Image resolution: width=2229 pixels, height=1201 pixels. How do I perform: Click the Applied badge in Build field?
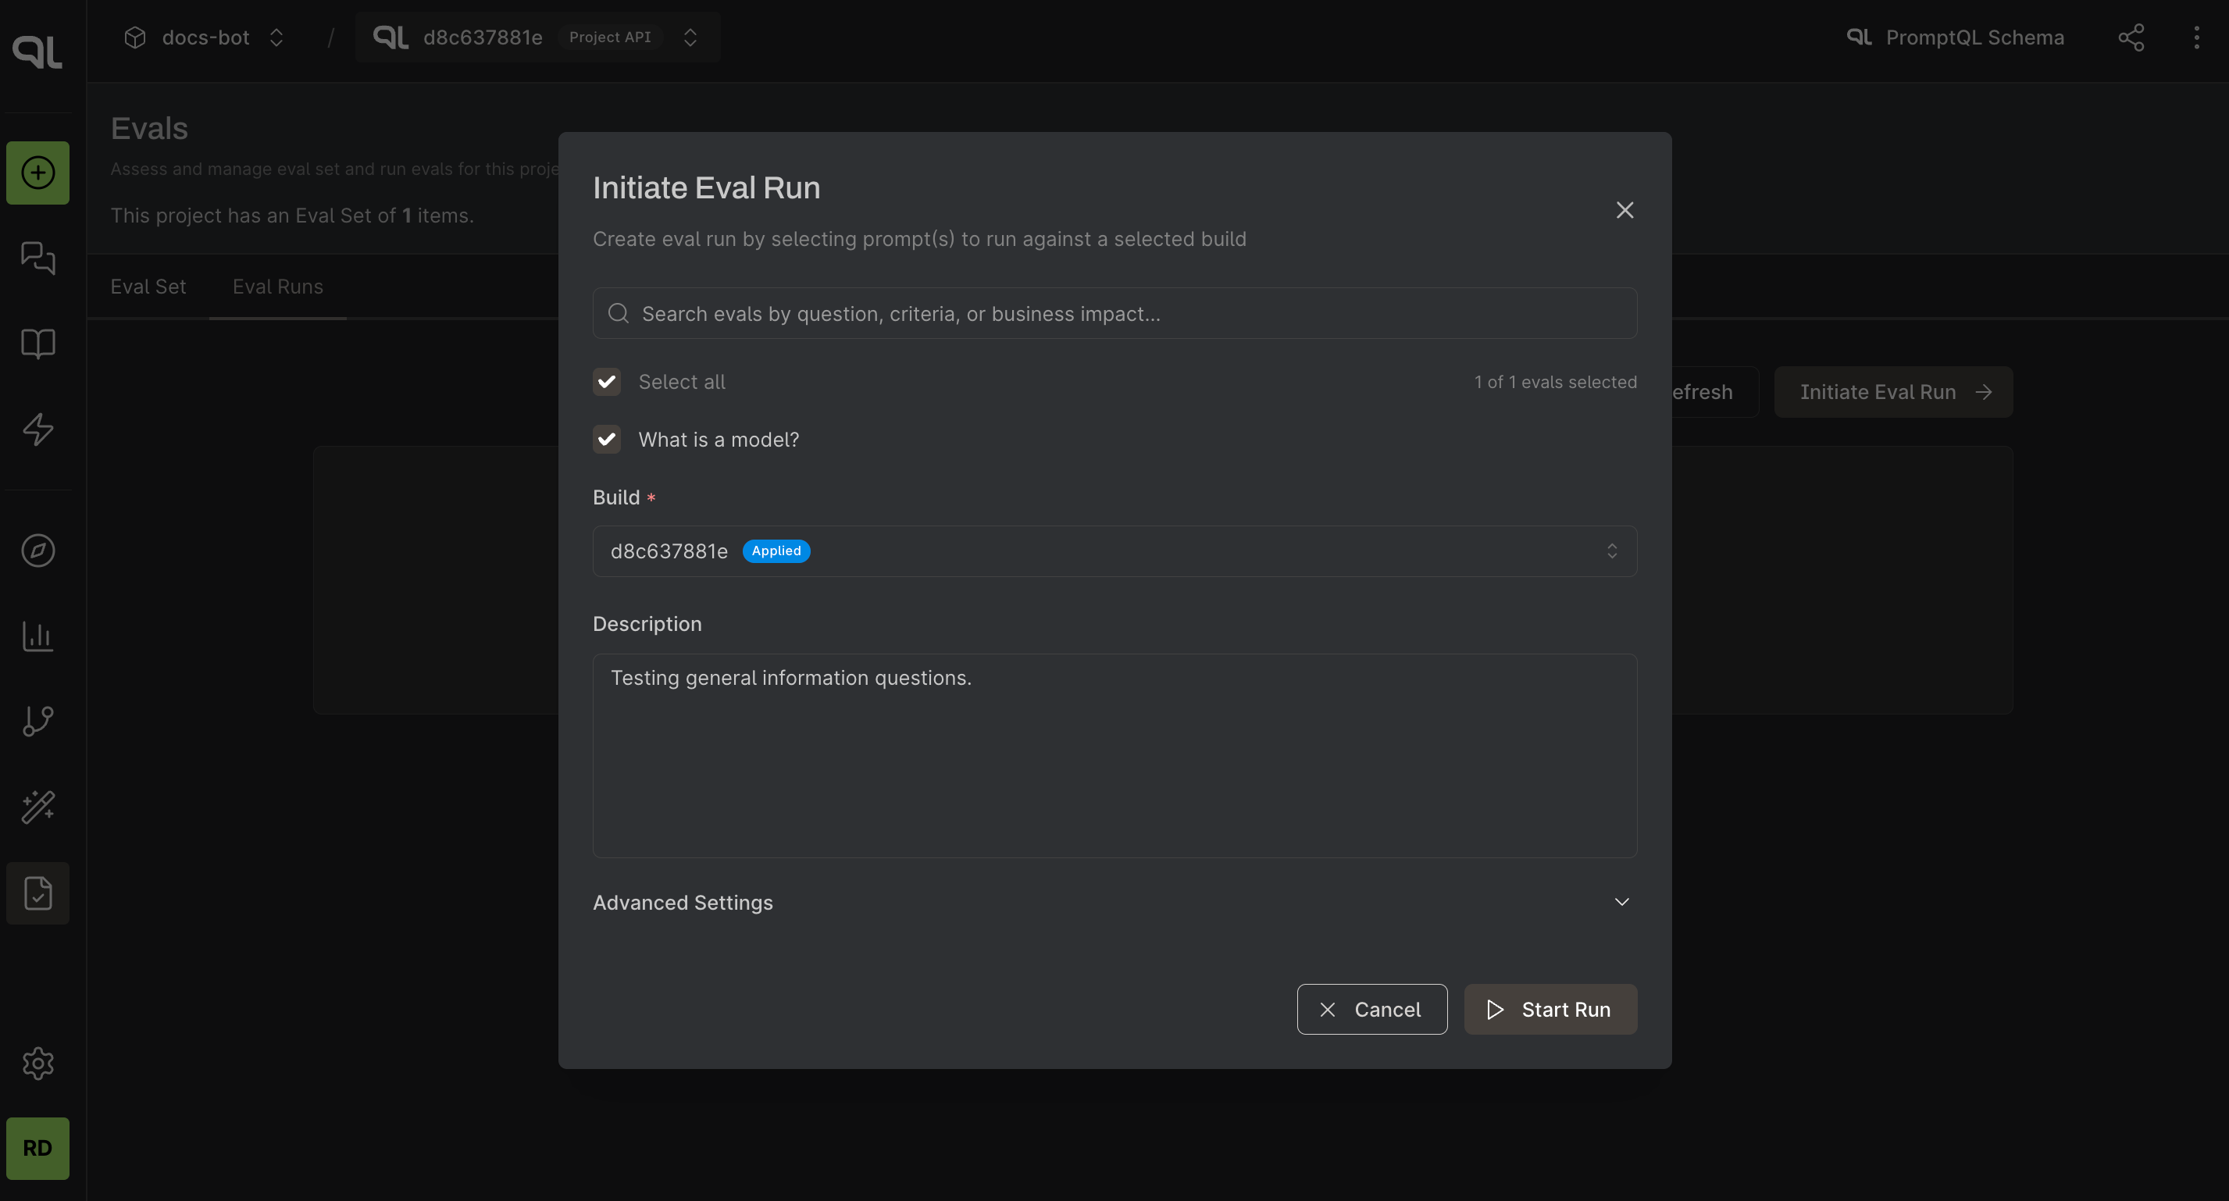click(x=776, y=551)
